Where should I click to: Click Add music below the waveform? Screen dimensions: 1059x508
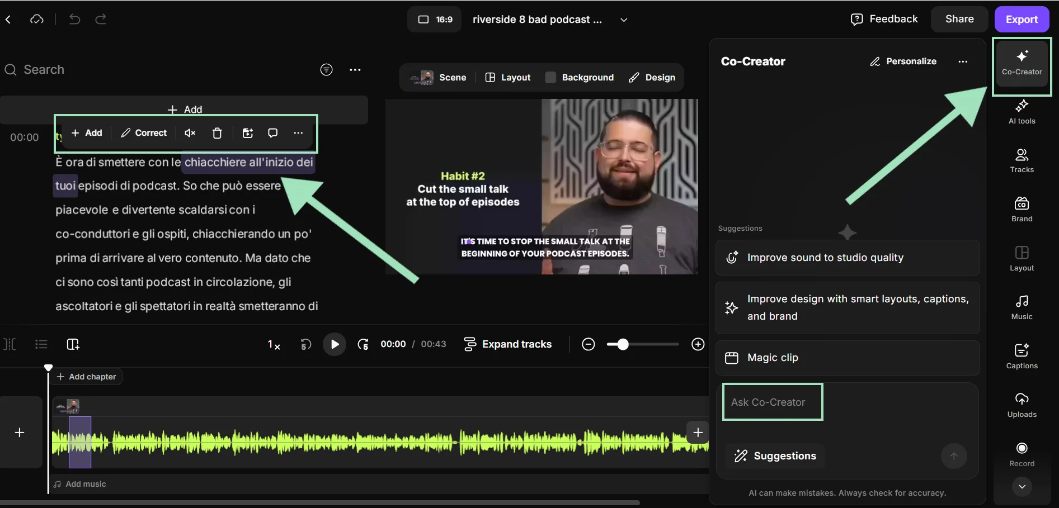pos(79,484)
